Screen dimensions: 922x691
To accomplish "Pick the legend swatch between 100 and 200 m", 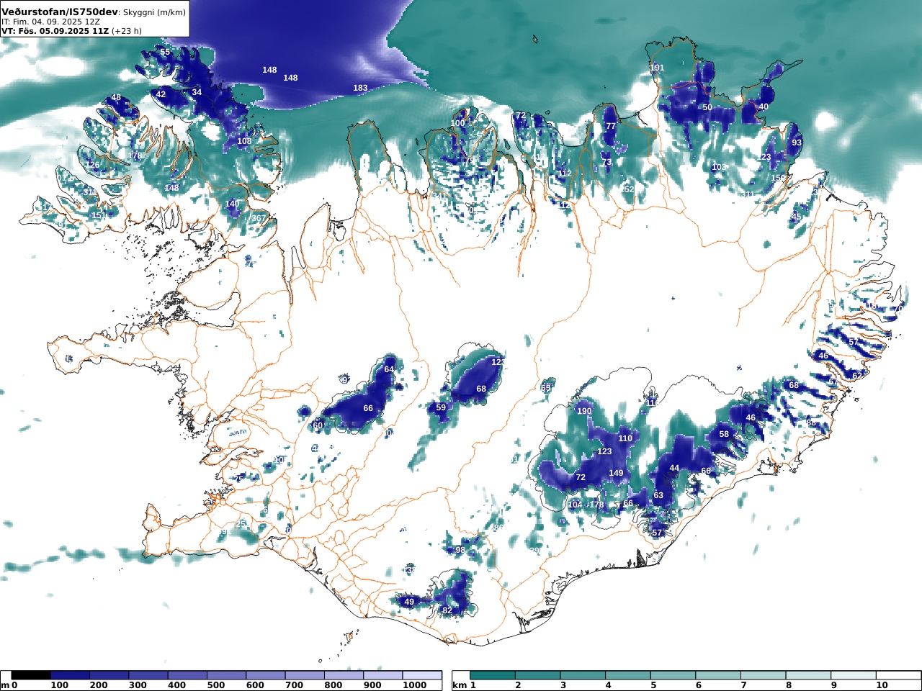I will (70, 675).
